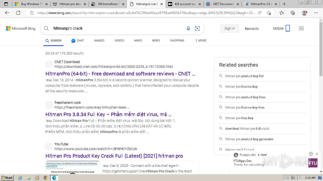Open a new tab with plus button
Screen dimensions: 323x181
click(284, 4)
